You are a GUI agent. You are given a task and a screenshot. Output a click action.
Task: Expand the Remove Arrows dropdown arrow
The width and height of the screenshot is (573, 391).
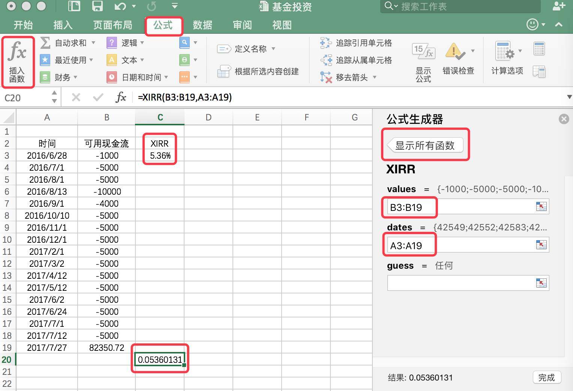point(375,77)
